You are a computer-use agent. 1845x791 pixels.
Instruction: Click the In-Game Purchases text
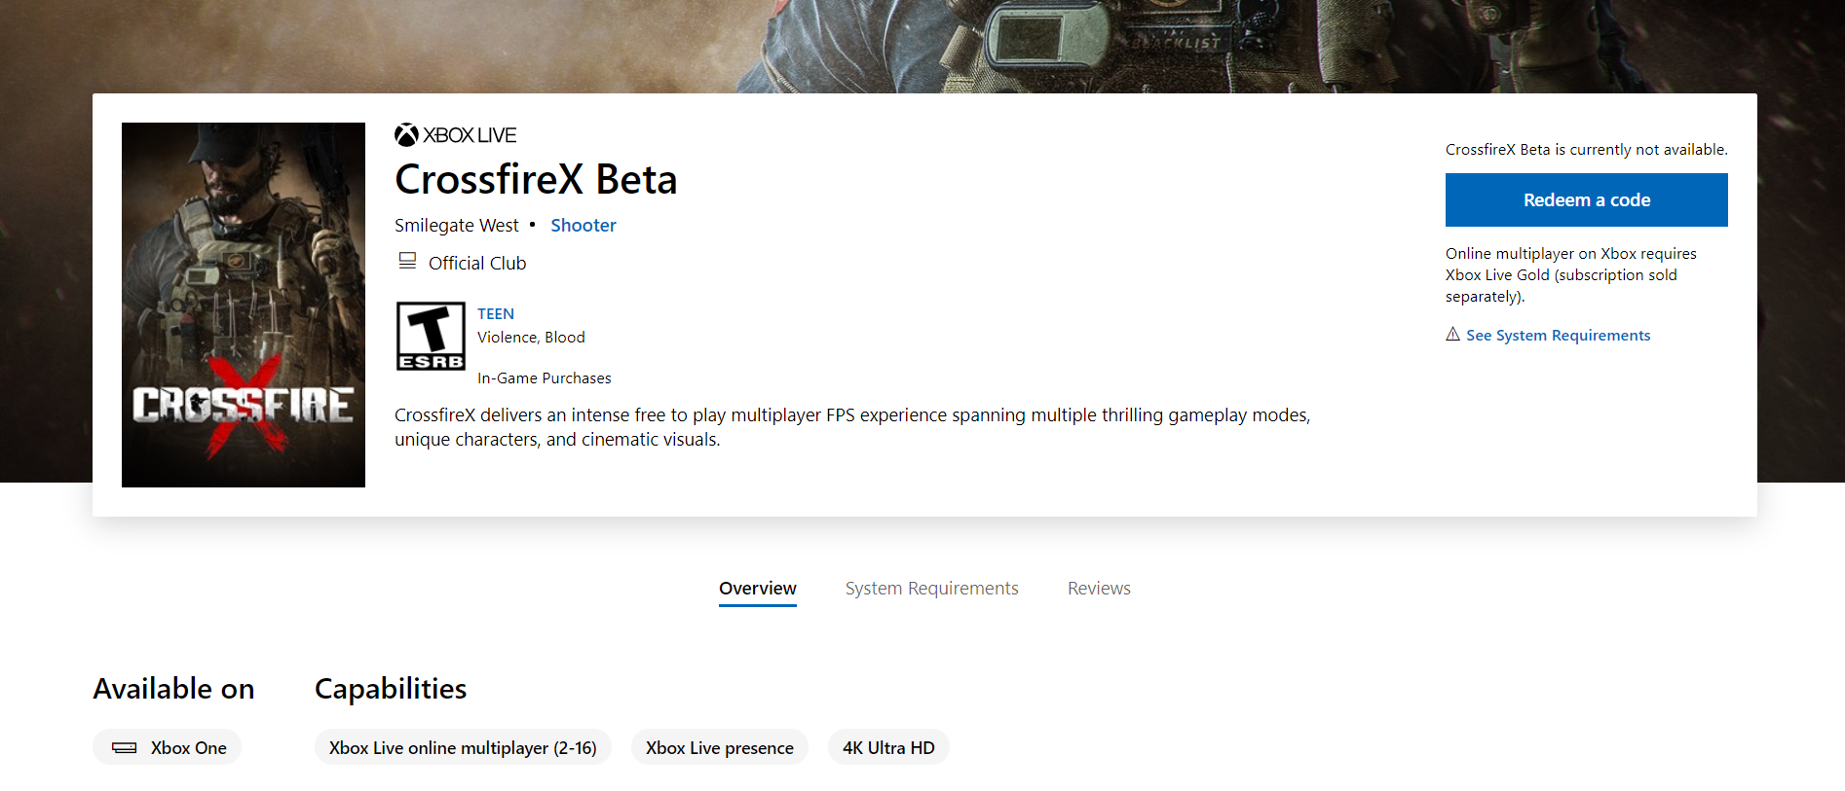(x=544, y=378)
